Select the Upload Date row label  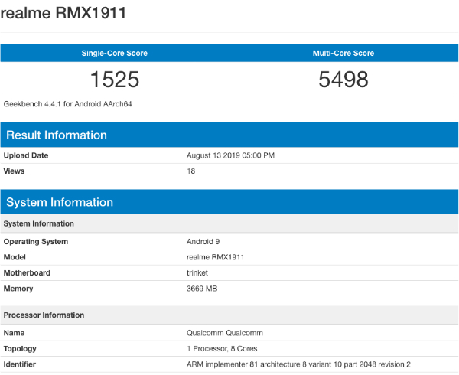coord(26,155)
